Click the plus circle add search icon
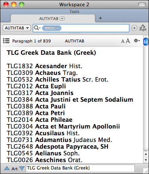149x174 pixels. [x=134, y=28]
